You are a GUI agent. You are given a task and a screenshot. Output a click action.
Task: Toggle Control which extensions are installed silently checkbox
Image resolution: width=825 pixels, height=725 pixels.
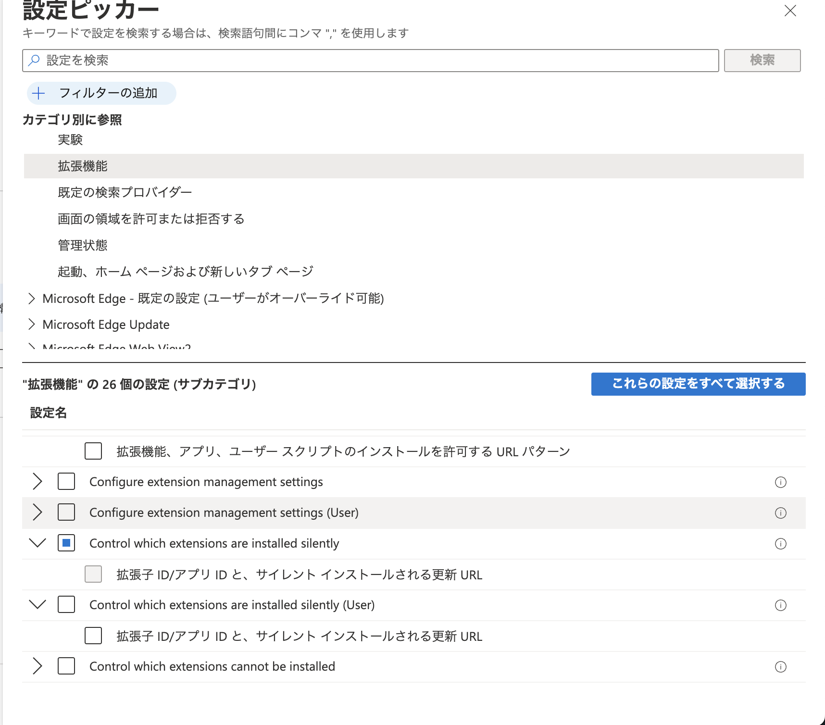(66, 543)
